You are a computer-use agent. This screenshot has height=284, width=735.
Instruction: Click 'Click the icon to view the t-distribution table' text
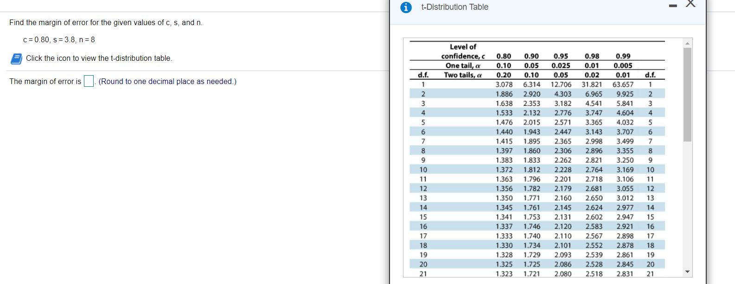click(x=99, y=58)
